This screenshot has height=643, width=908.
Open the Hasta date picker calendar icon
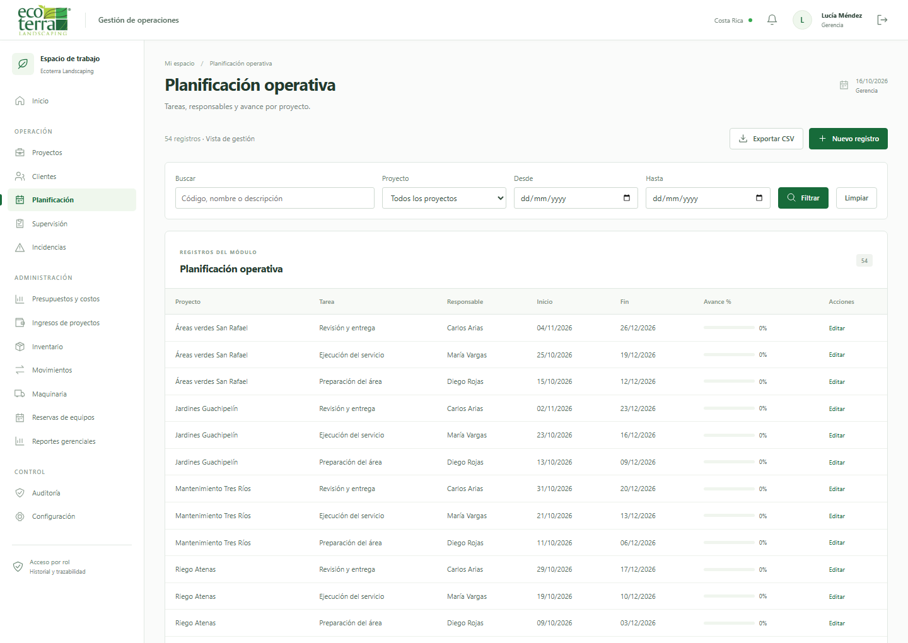point(759,198)
